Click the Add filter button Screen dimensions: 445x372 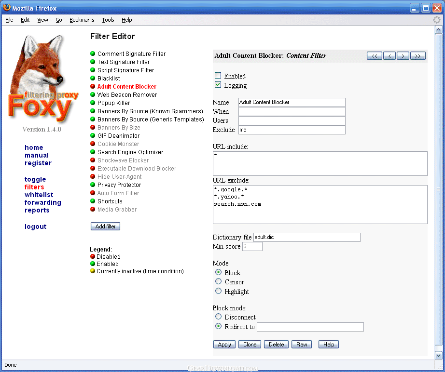coord(105,226)
